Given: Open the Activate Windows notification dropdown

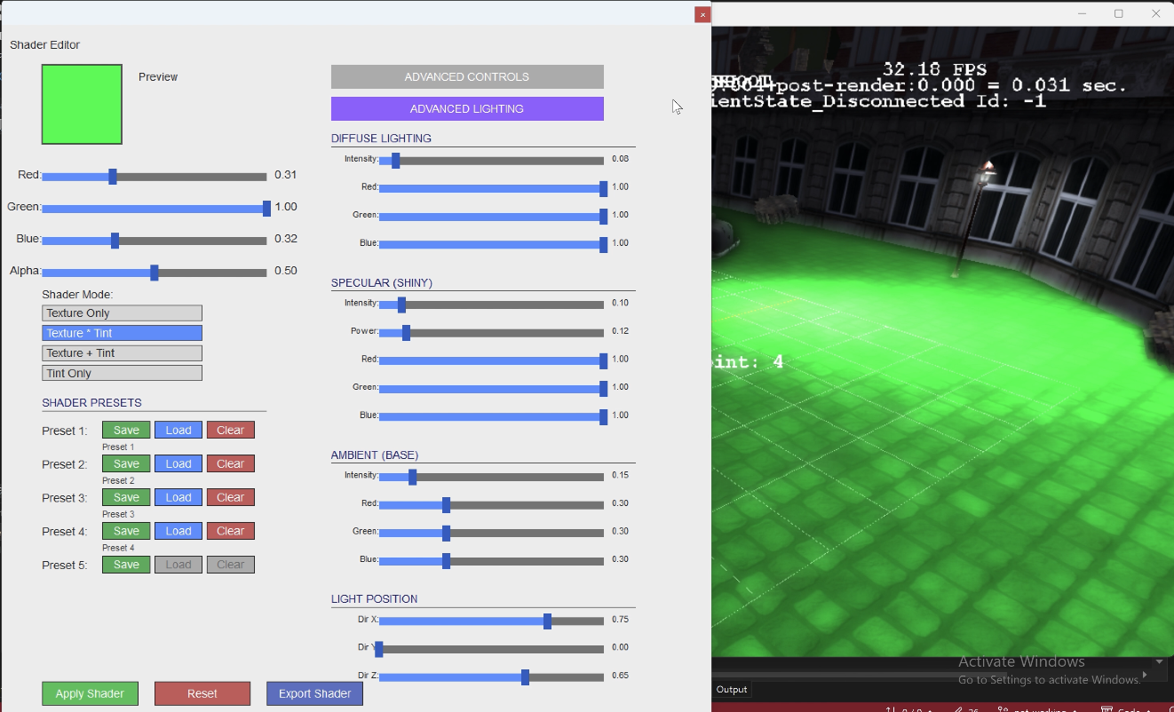Looking at the screenshot, I should (1159, 661).
